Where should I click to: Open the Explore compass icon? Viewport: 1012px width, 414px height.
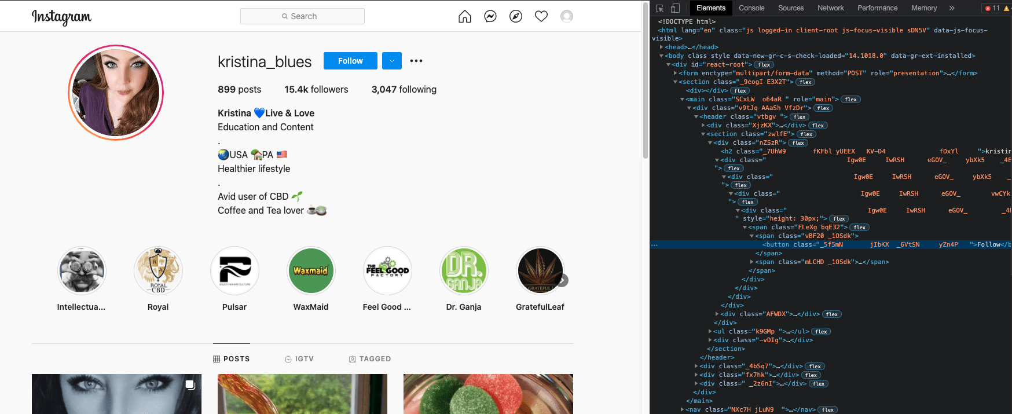click(x=516, y=16)
